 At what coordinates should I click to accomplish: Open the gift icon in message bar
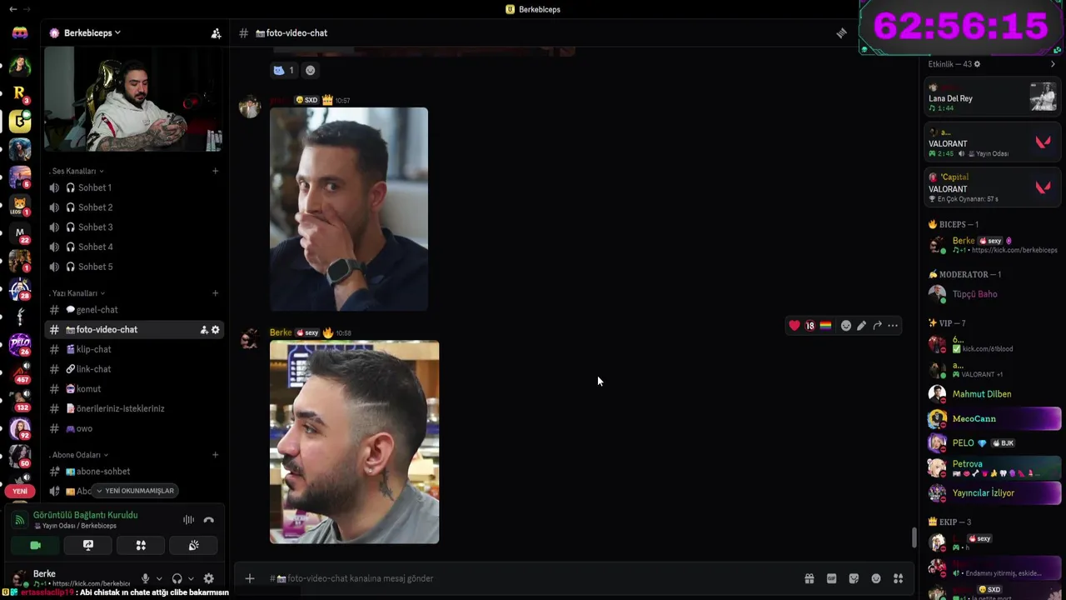pyautogui.click(x=809, y=578)
